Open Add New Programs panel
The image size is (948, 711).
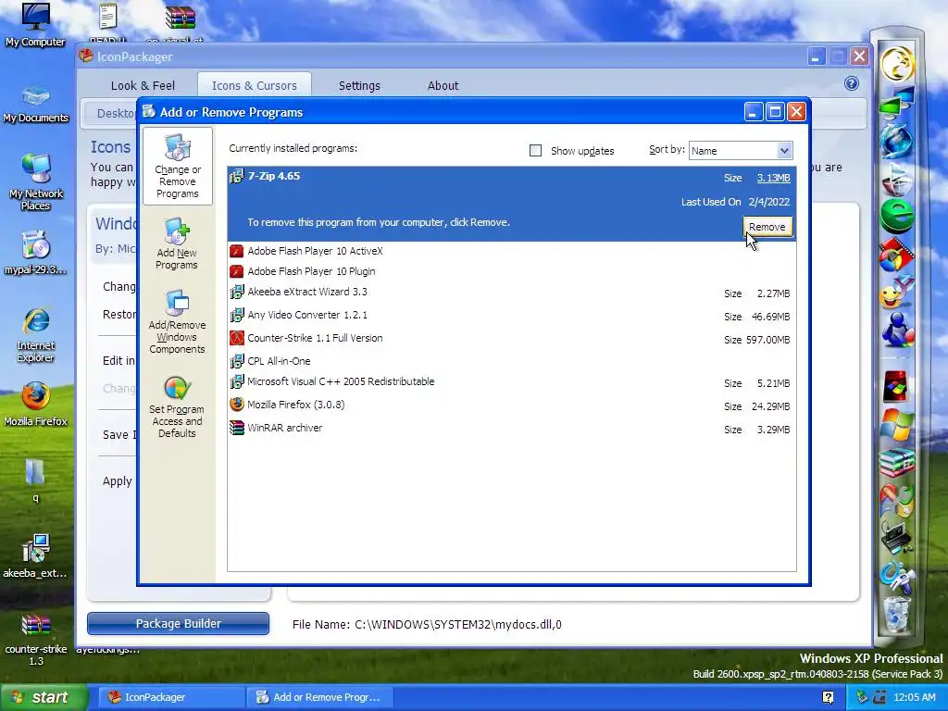(x=177, y=243)
